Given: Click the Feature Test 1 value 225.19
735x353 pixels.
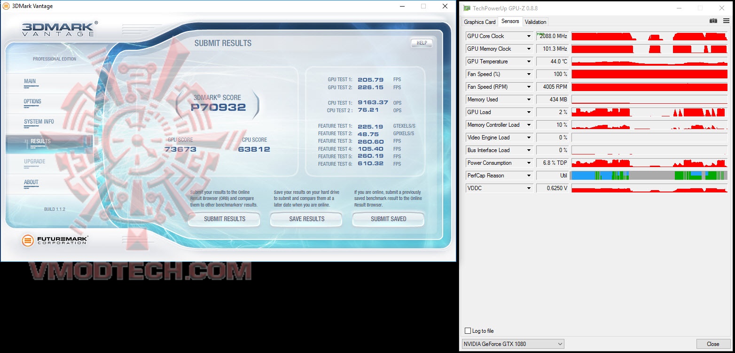Looking at the screenshot, I should 371,126.
